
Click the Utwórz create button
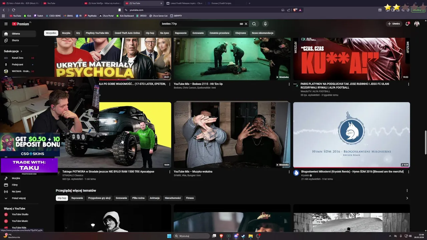[x=394, y=24]
